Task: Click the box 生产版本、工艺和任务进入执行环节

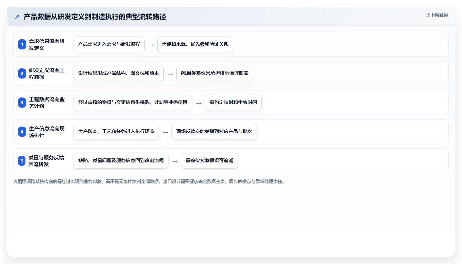Action: pos(116,132)
